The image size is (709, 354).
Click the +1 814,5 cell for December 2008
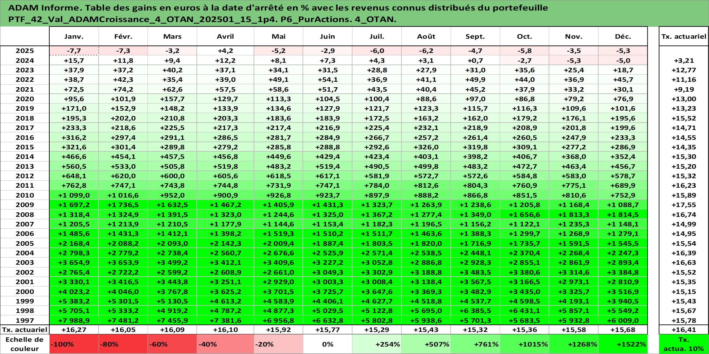(x=623, y=215)
